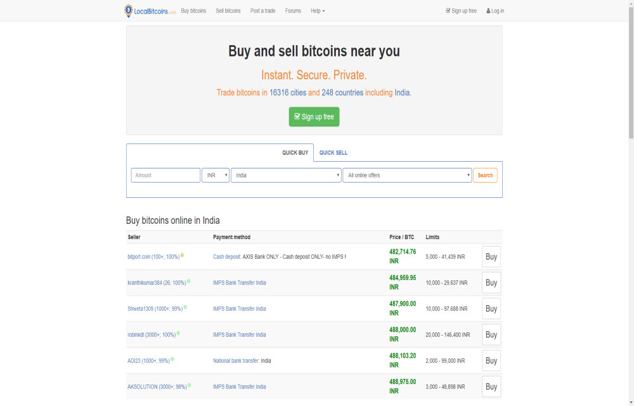Open seller bitport.coin profile
634x406 pixels.
pos(153,257)
